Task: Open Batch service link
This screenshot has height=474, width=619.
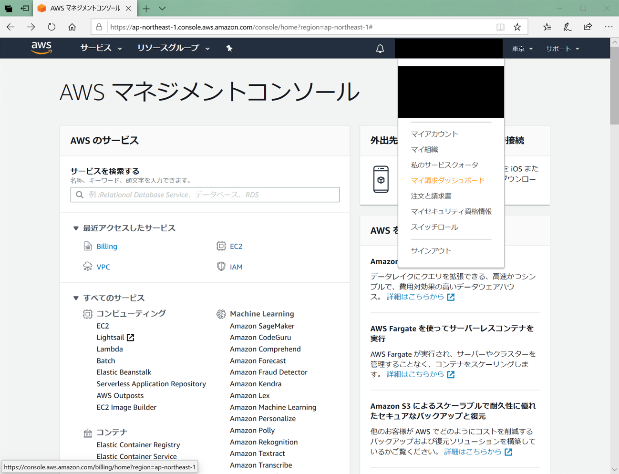Action: [106, 361]
